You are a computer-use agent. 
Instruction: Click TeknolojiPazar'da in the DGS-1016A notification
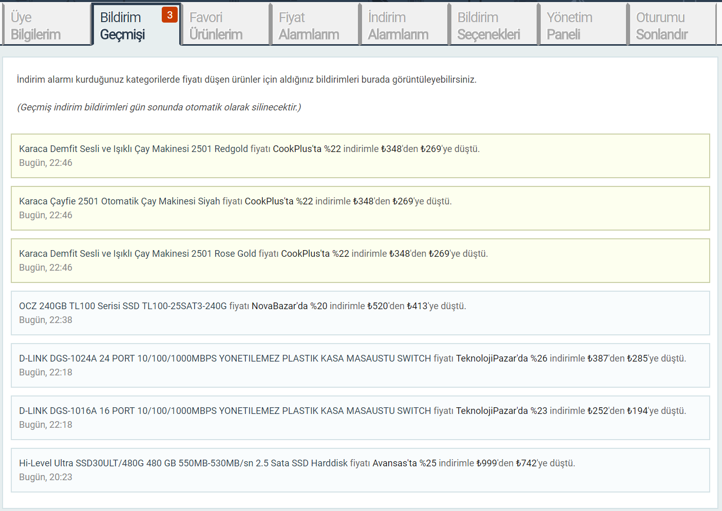tap(492, 411)
